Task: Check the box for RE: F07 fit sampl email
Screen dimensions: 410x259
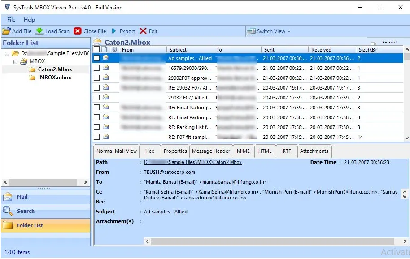Action: 97,137
